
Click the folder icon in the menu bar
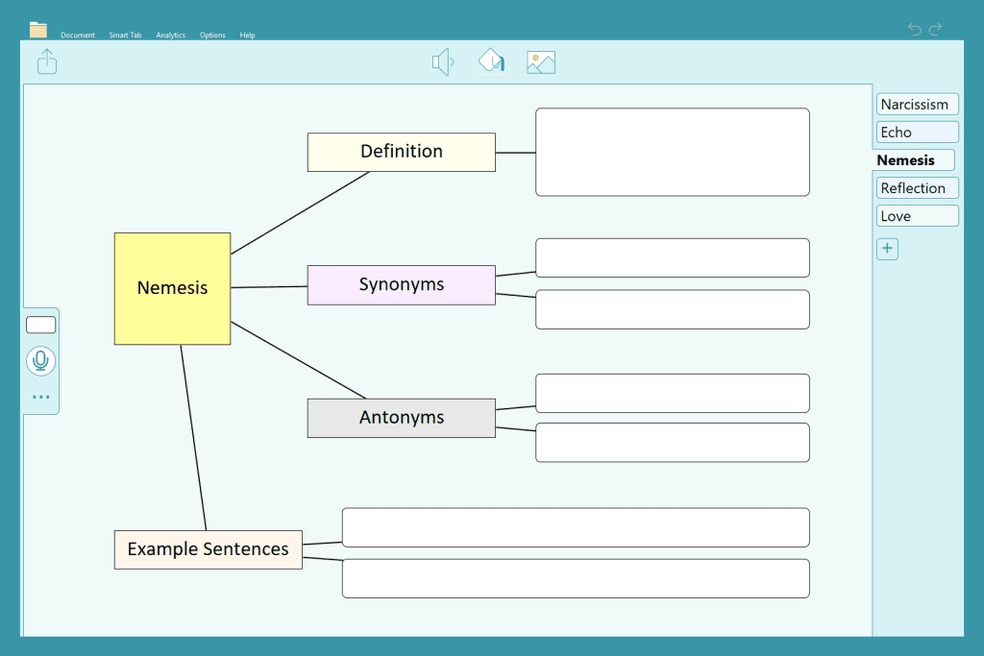38,30
